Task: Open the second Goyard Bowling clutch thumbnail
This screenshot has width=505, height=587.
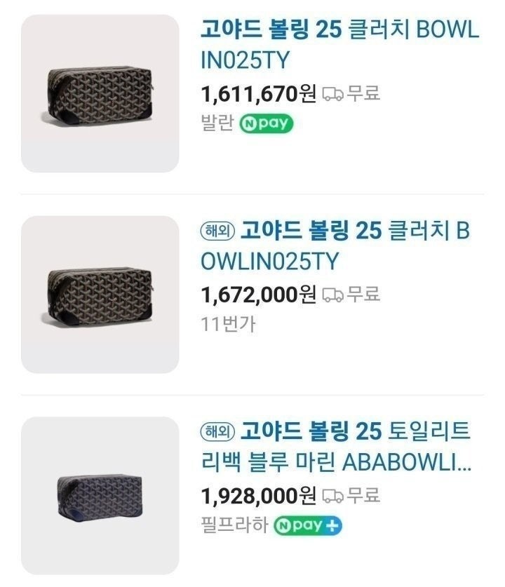Action: 100,294
